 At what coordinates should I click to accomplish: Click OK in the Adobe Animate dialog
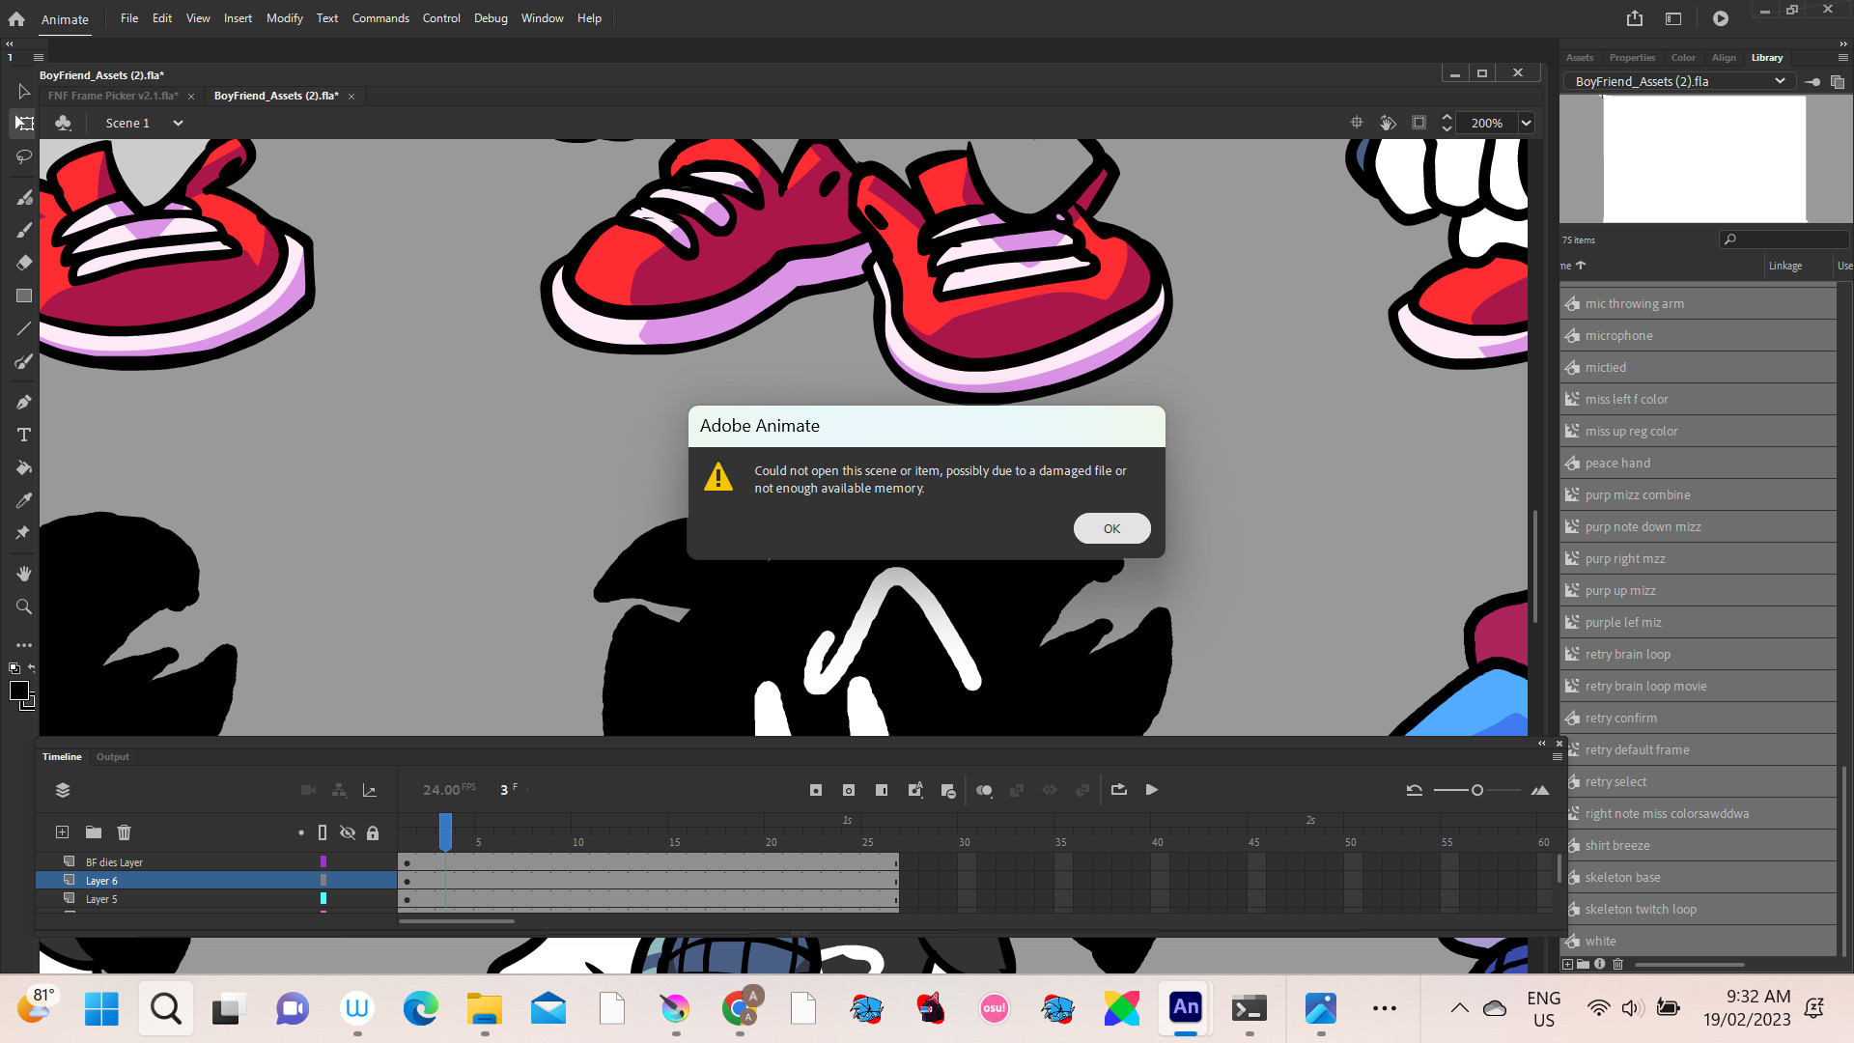tap(1112, 528)
